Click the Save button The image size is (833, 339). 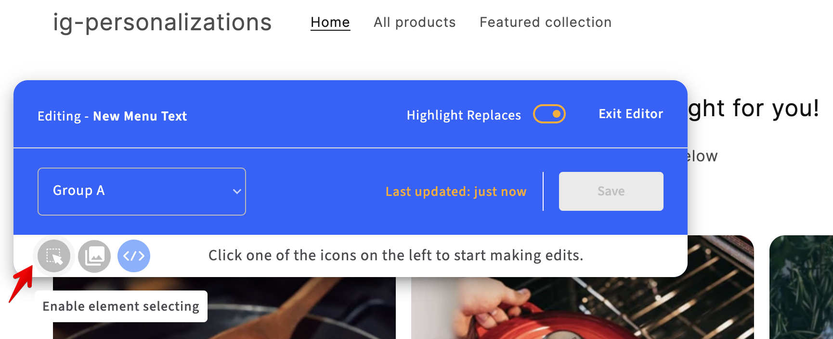[x=611, y=191]
